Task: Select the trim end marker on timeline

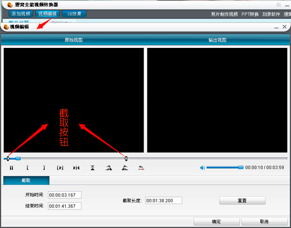Action: (x=126, y=159)
